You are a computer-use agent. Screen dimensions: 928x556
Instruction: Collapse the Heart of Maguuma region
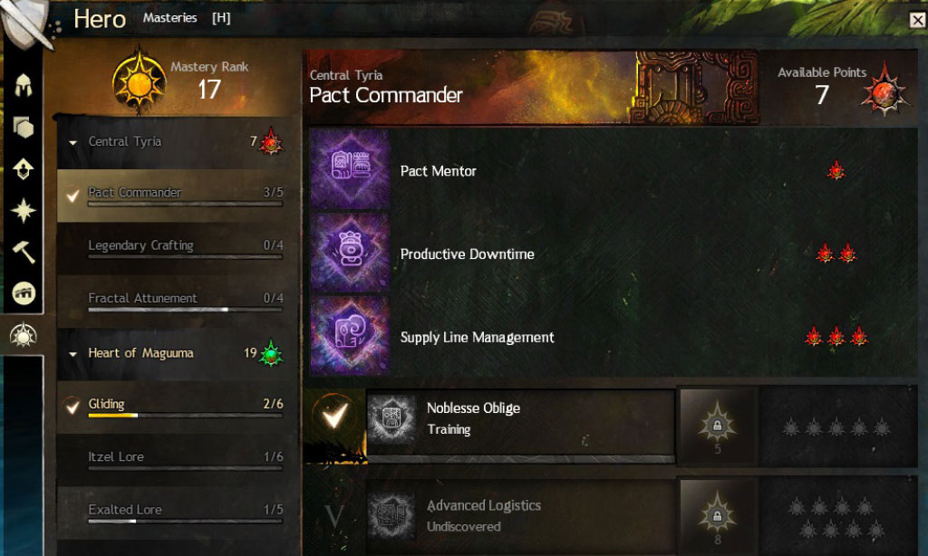click(72, 354)
